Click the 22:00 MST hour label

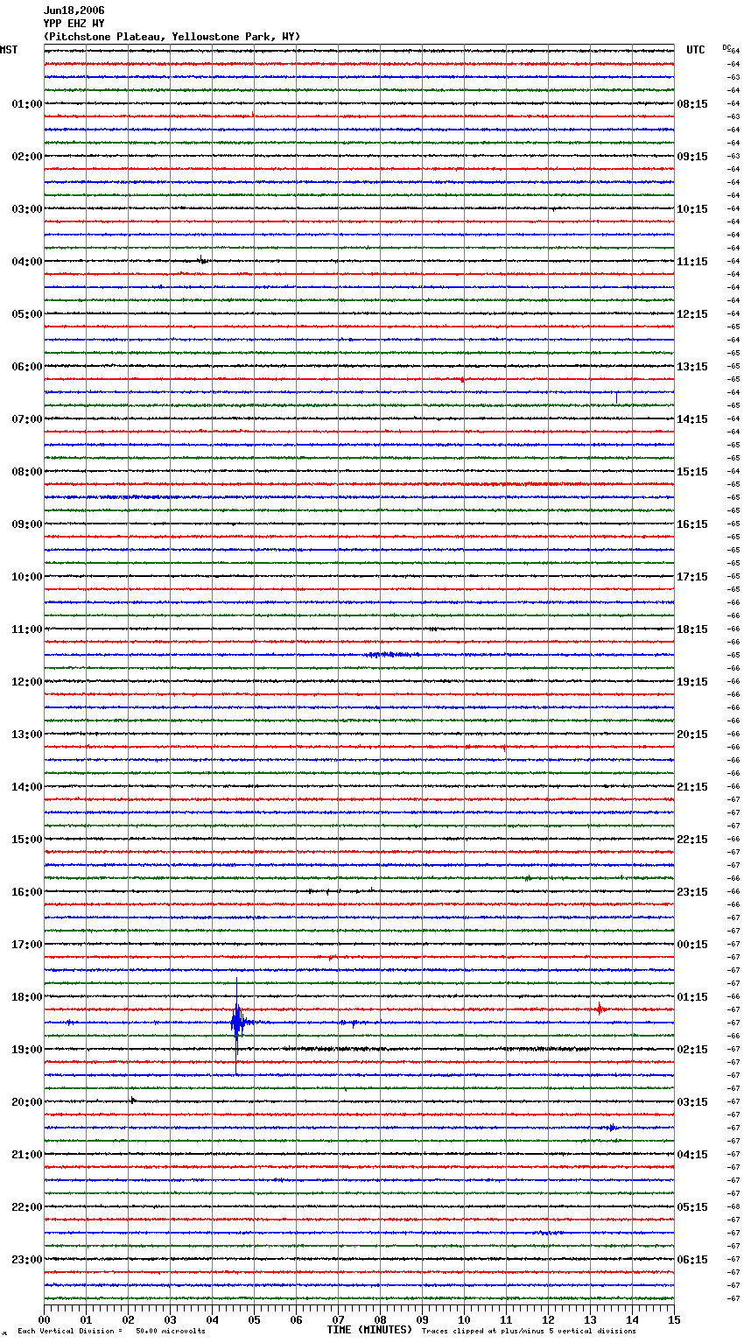click(x=27, y=1207)
